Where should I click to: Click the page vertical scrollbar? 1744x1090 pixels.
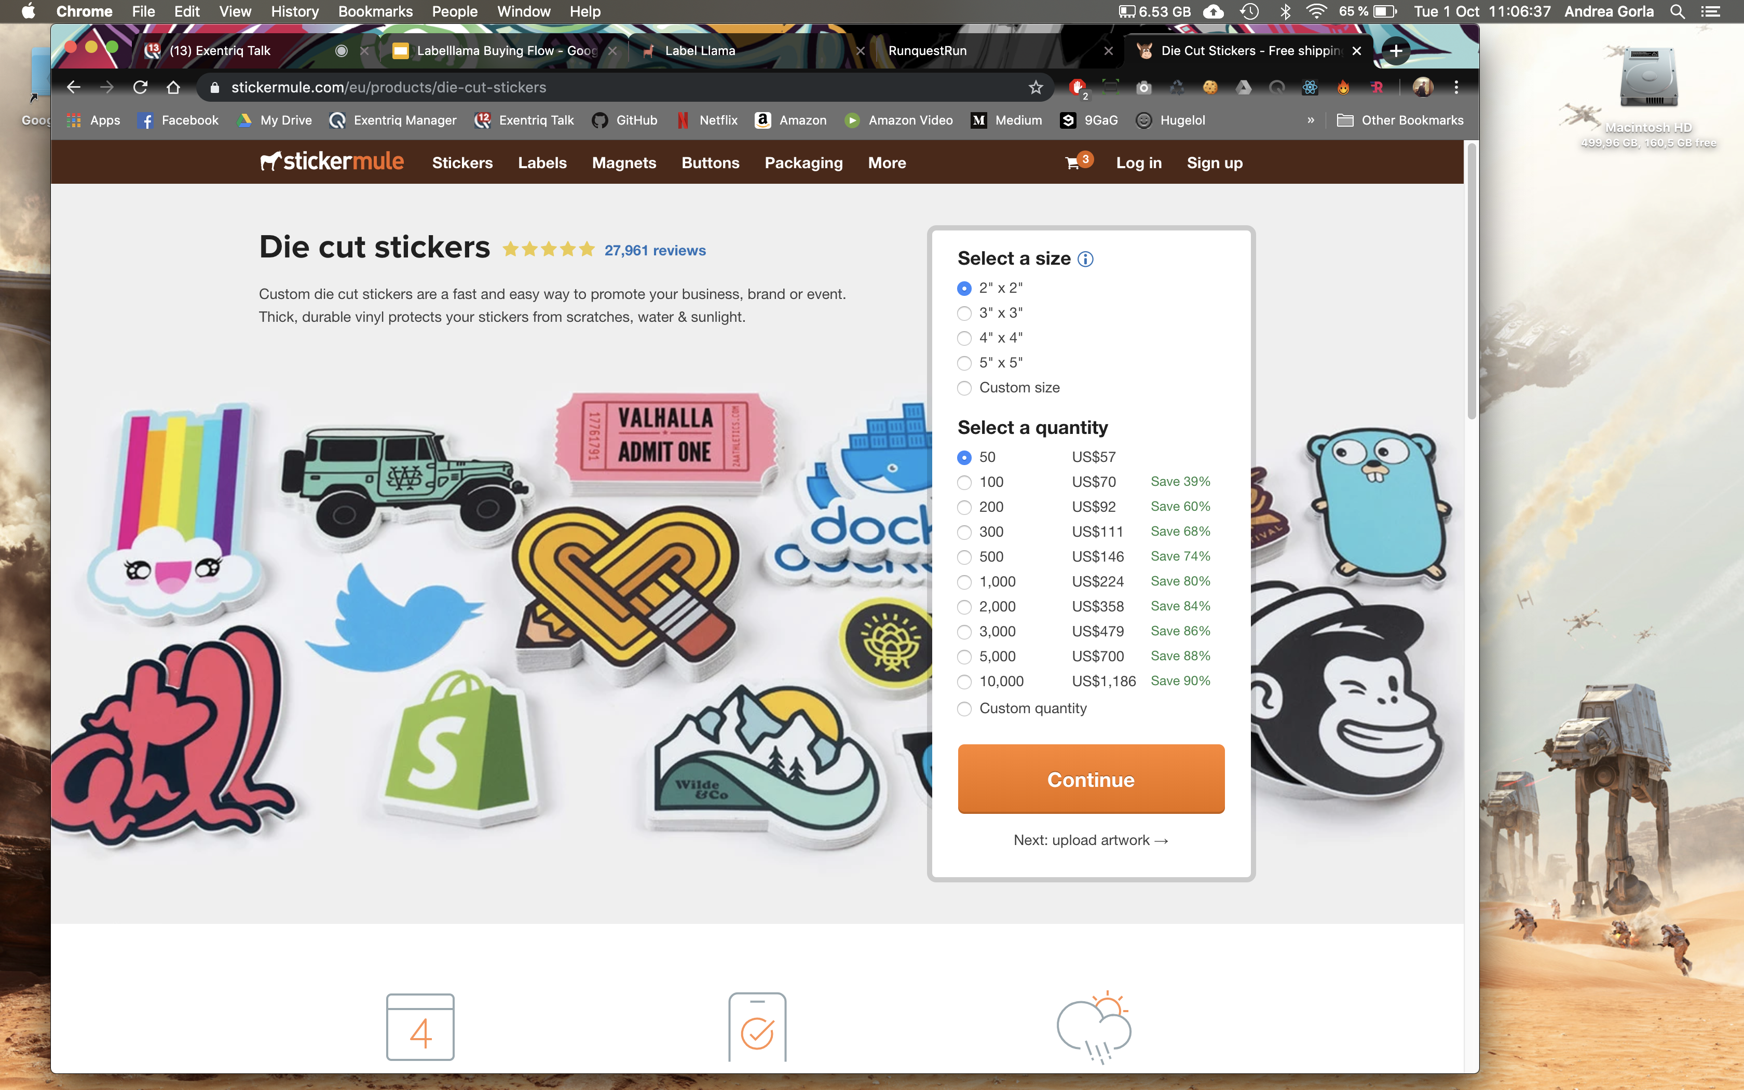pyautogui.click(x=1472, y=281)
